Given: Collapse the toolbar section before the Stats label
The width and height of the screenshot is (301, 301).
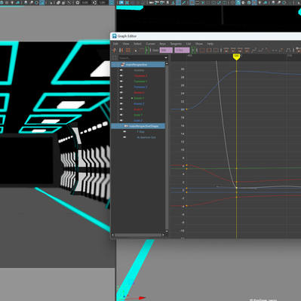Looking at the screenshot, I should [x=146, y=51].
